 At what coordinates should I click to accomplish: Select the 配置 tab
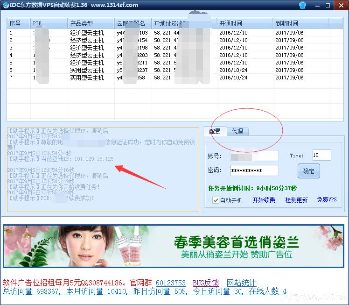(x=215, y=131)
